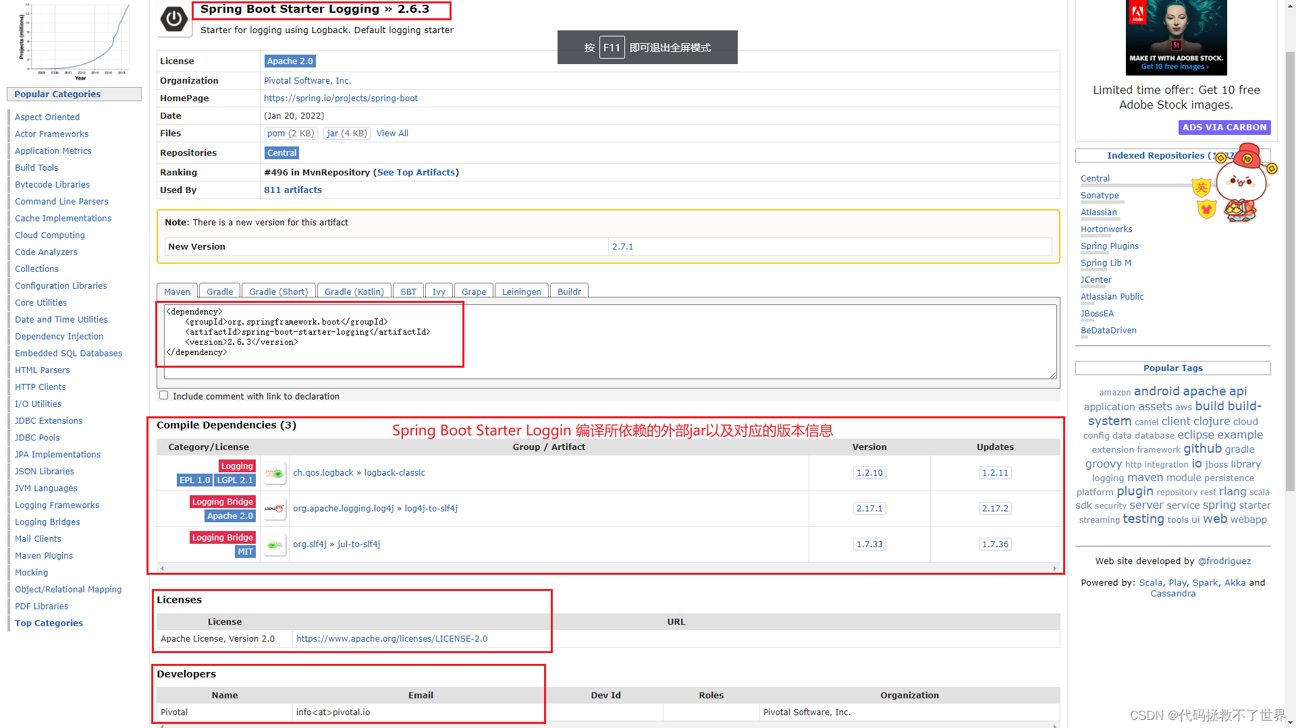Viewport: 1296px width, 728px height.
Task: Select the Leiningen tab
Action: [x=521, y=291]
